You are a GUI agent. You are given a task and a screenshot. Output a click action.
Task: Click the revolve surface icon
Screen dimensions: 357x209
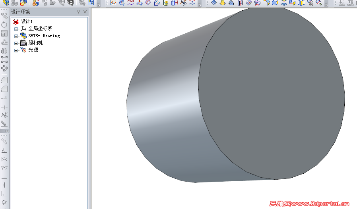point(240,2)
